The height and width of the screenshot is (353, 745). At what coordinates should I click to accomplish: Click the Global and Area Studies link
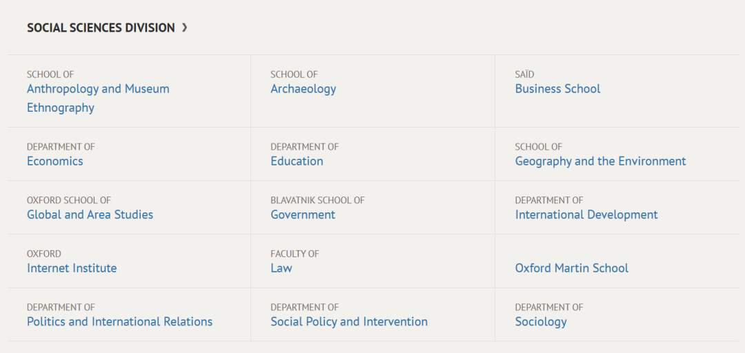[90, 214]
